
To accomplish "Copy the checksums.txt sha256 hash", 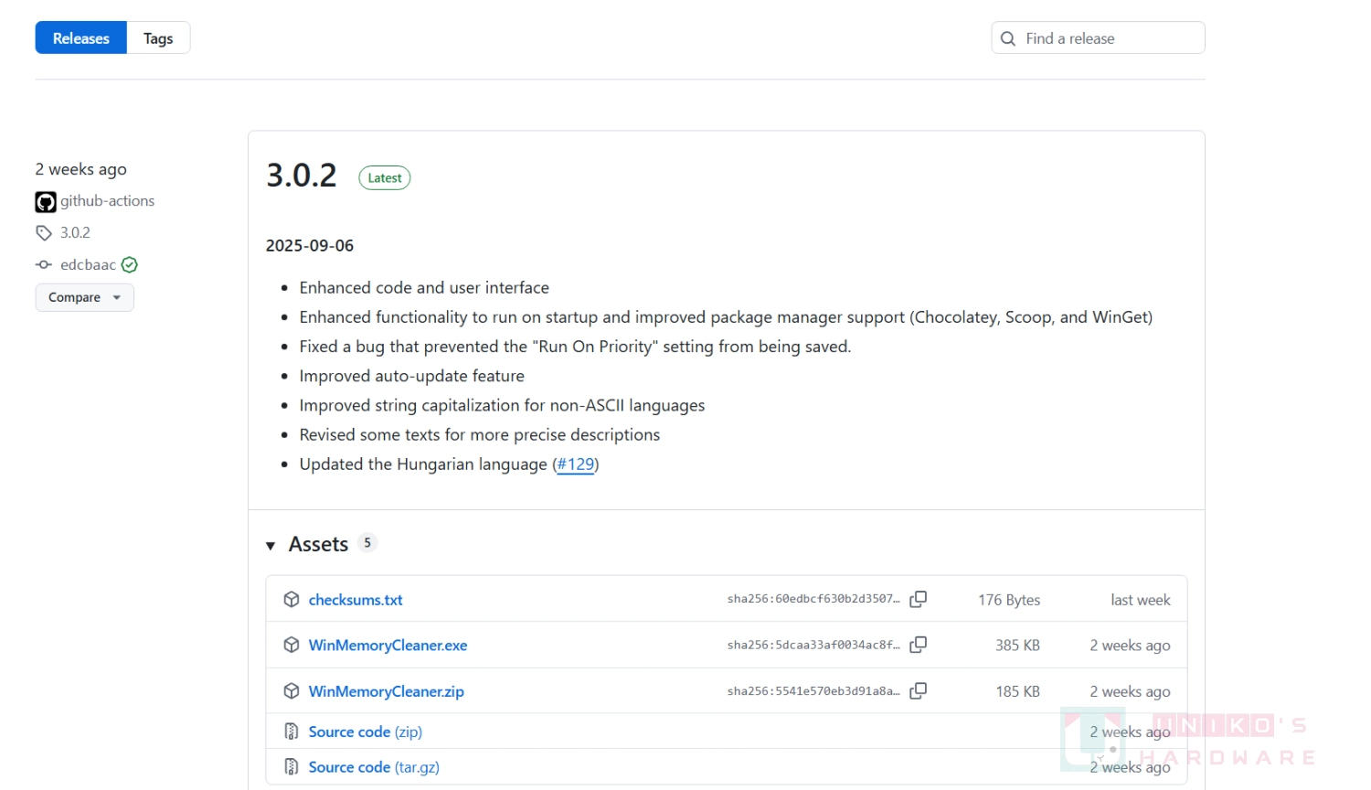I will click(x=919, y=600).
